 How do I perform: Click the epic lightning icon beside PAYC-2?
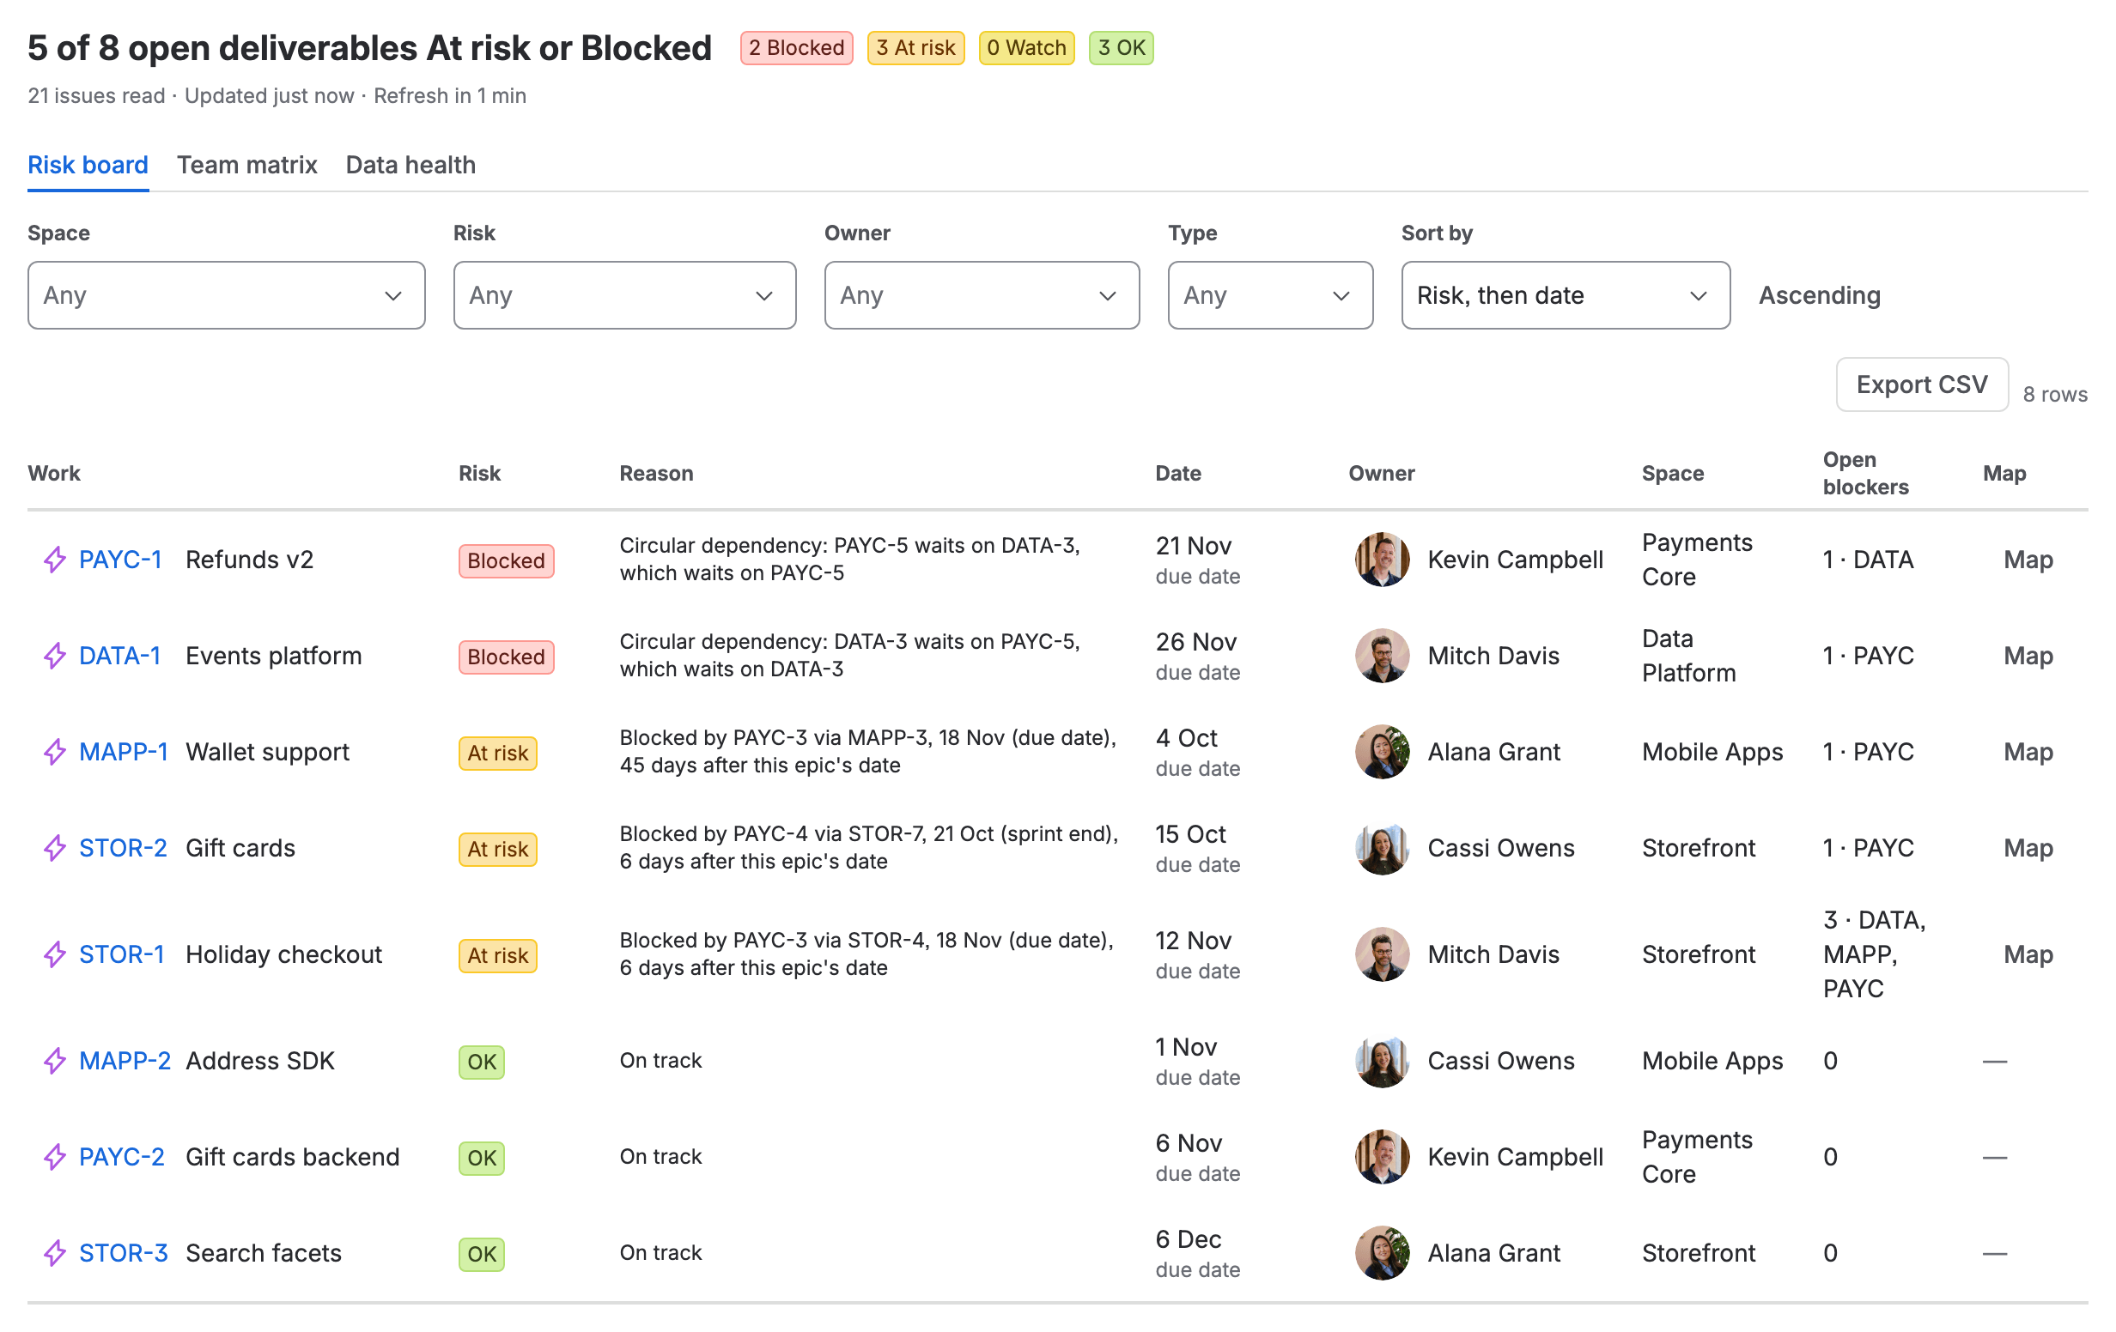[54, 1157]
